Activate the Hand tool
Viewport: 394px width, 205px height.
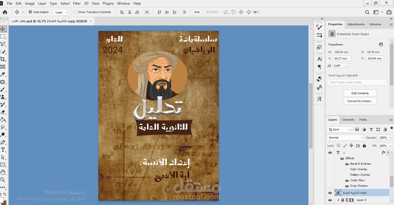(x=3, y=172)
